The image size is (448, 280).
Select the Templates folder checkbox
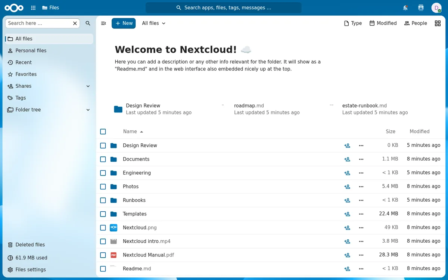[103, 214]
